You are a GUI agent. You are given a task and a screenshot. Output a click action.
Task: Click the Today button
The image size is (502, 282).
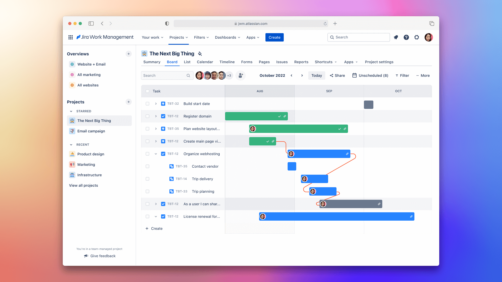316,75
